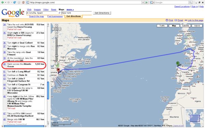205x128 pixels.
Task: Click the Sign in link
Action: [194, 6]
